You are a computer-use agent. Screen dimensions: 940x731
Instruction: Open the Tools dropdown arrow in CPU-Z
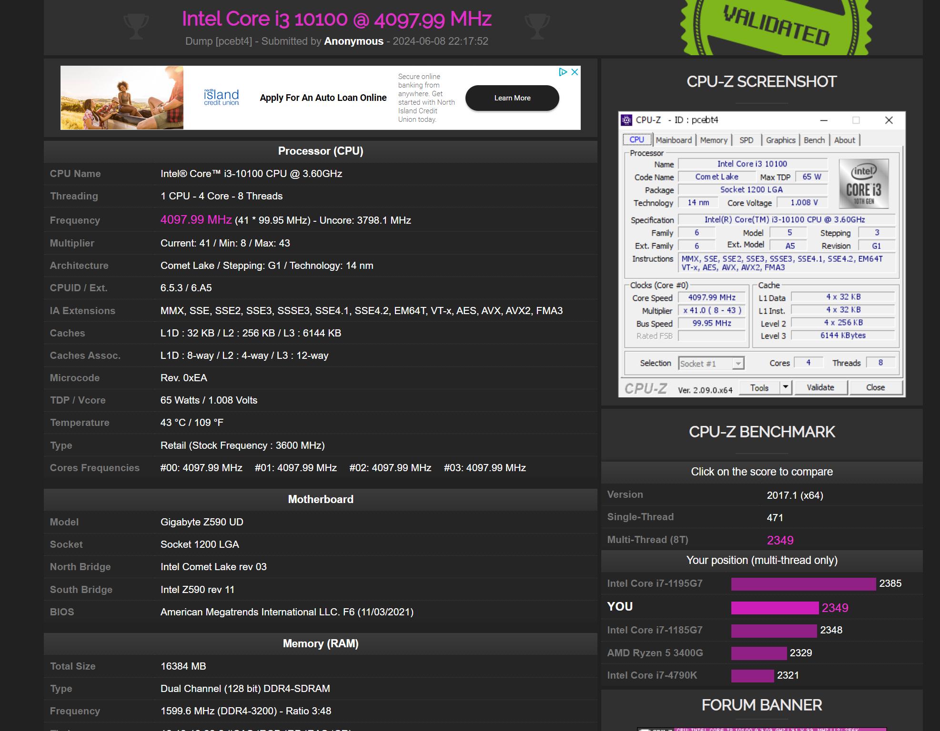(x=786, y=387)
